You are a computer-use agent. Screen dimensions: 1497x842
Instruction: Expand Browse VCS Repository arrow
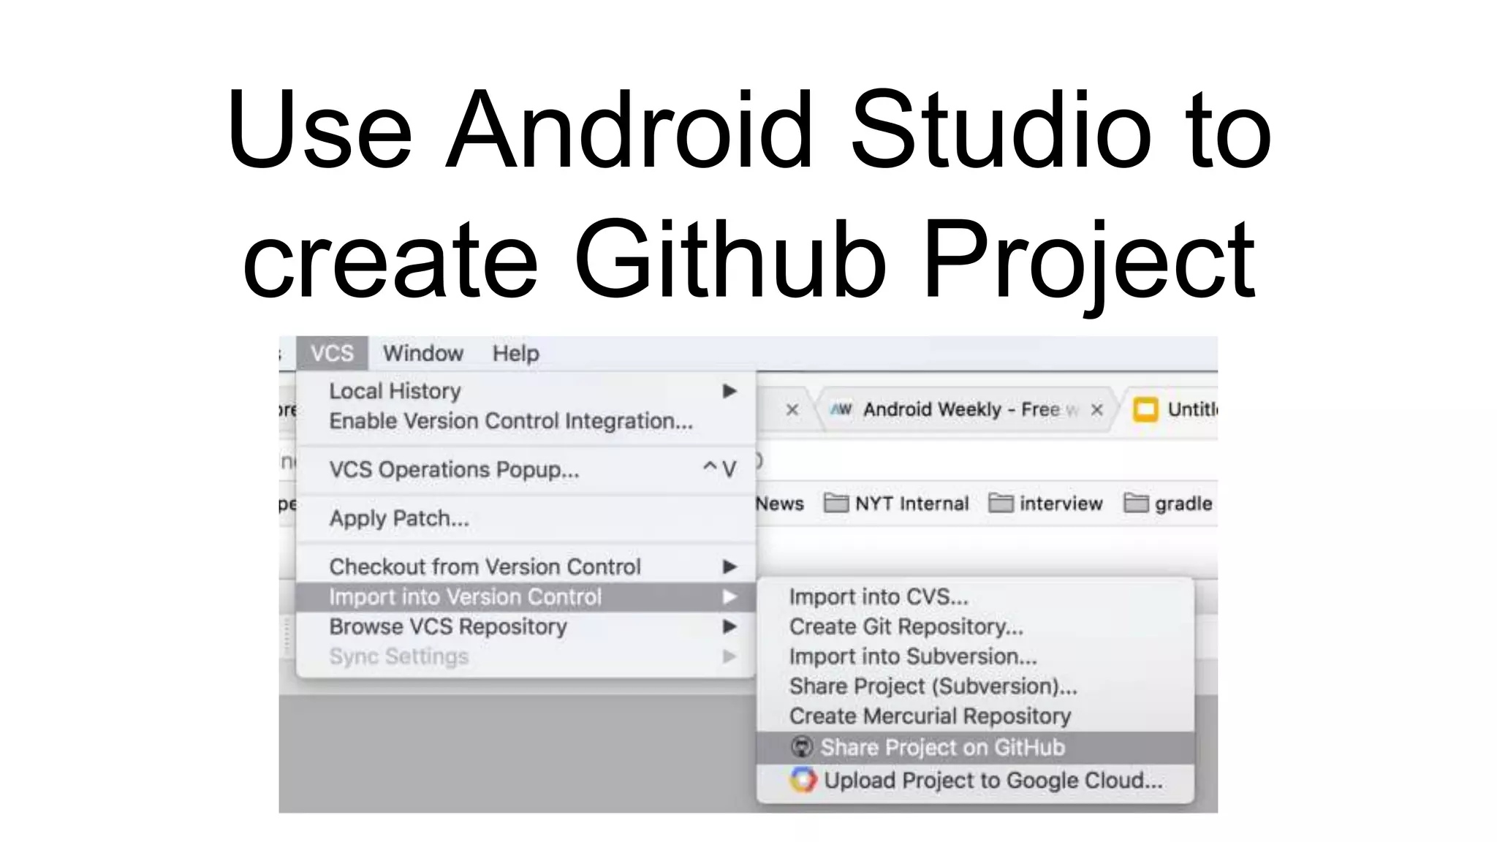click(729, 627)
